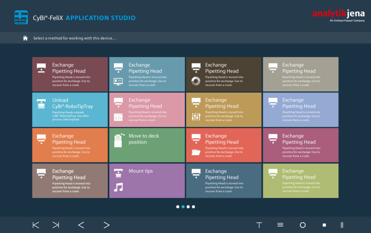The height and width of the screenshot is (233, 371).
Task: Open the three-line menu icon in bottom toolbar
Action: coord(280,225)
